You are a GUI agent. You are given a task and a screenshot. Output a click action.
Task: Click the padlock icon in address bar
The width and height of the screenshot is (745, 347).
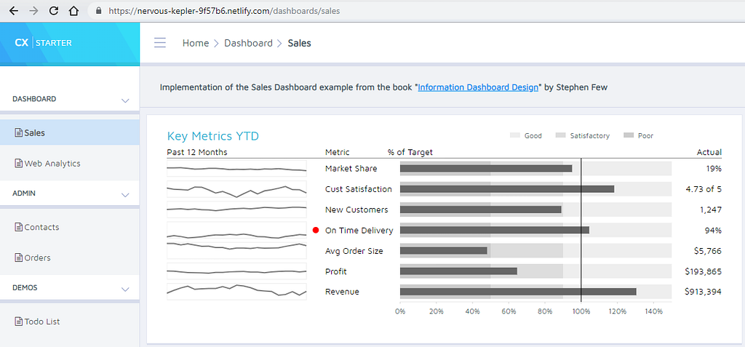tap(99, 10)
